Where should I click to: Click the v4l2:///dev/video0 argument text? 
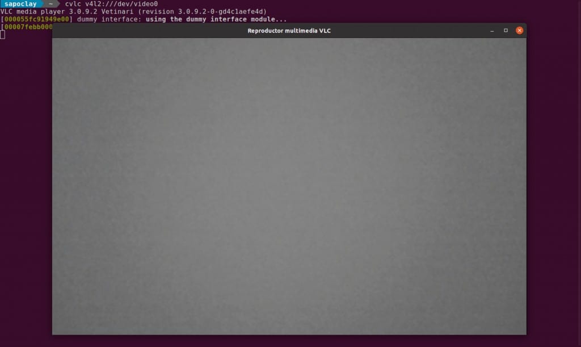(x=121, y=4)
